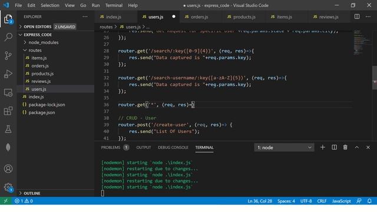The image size is (377, 212).
Task: Maximize the panel with up chevron
Action: tap(357, 147)
